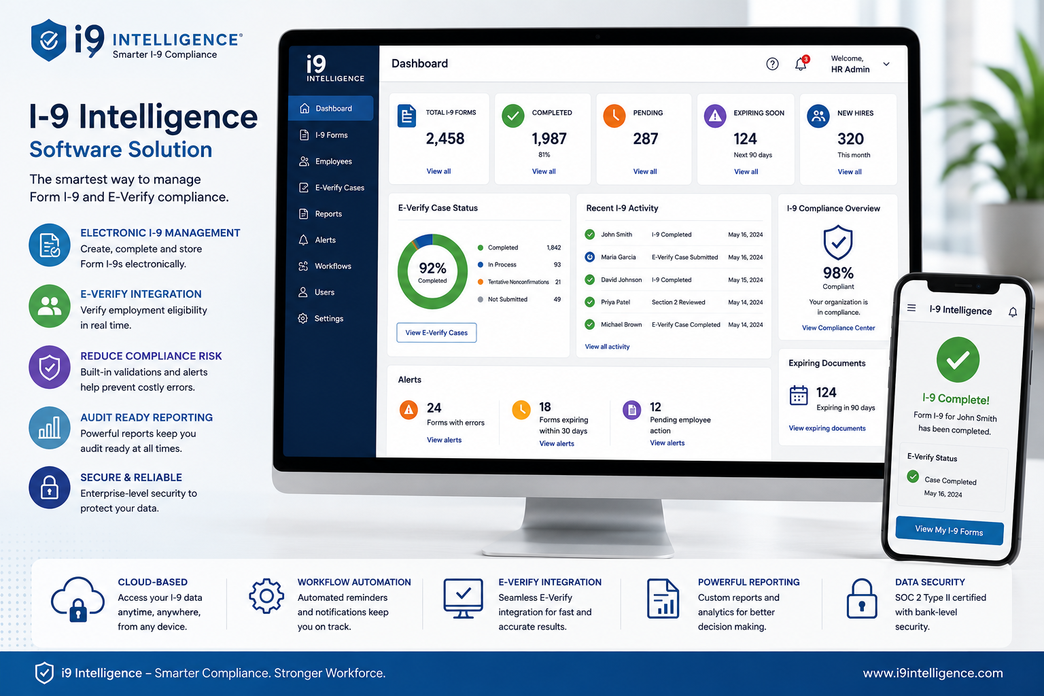1044x696 pixels.
Task: Click the Electronic I-9 Management icon
Action: tap(50, 245)
